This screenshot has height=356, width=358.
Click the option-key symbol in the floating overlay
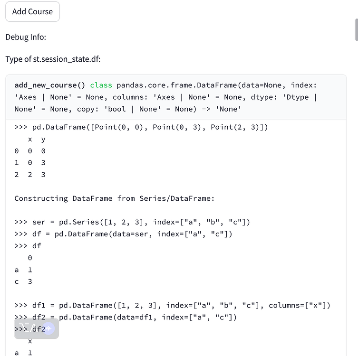point(23,328)
